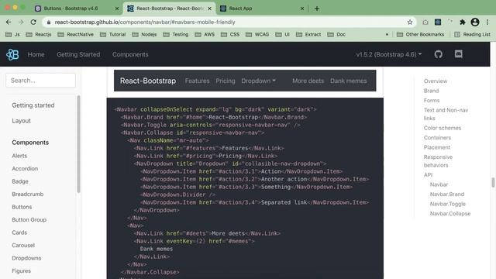Show hidden bookmarks with the chevron

click(x=387, y=34)
